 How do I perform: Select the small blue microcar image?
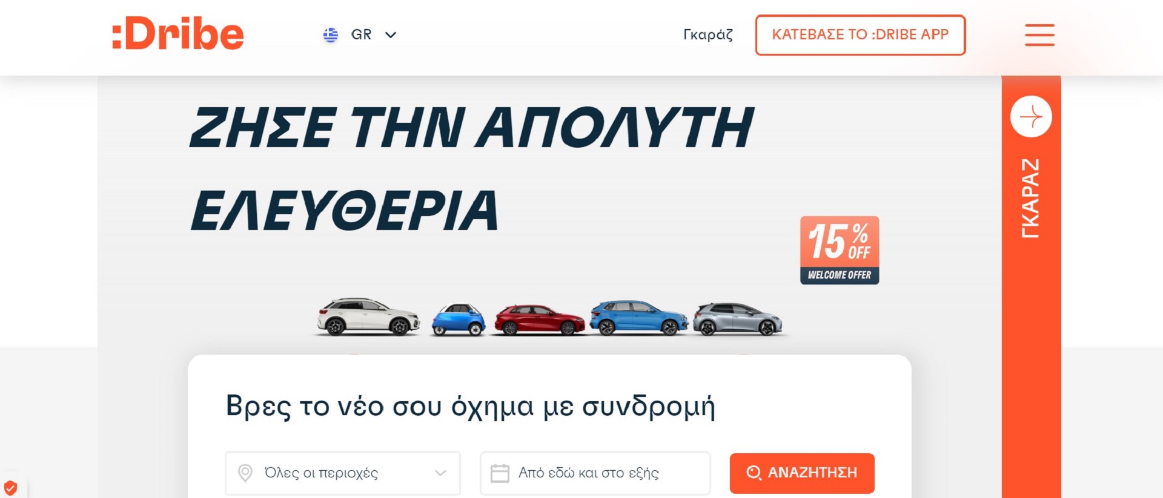point(459,319)
